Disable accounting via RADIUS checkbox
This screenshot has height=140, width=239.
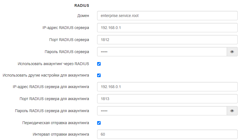(x=99, y=64)
